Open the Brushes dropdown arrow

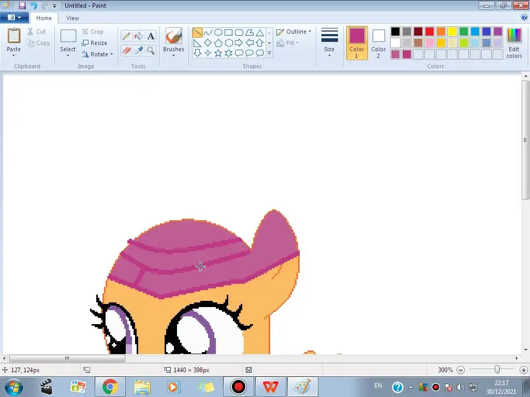pos(173,56)
